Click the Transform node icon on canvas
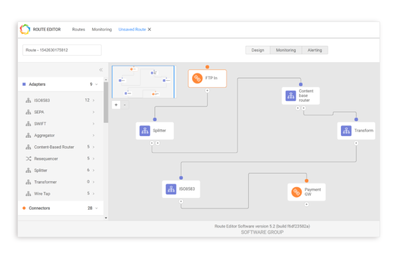The width and height of the screenshot is (398, 264). click(x=346, y=131)
